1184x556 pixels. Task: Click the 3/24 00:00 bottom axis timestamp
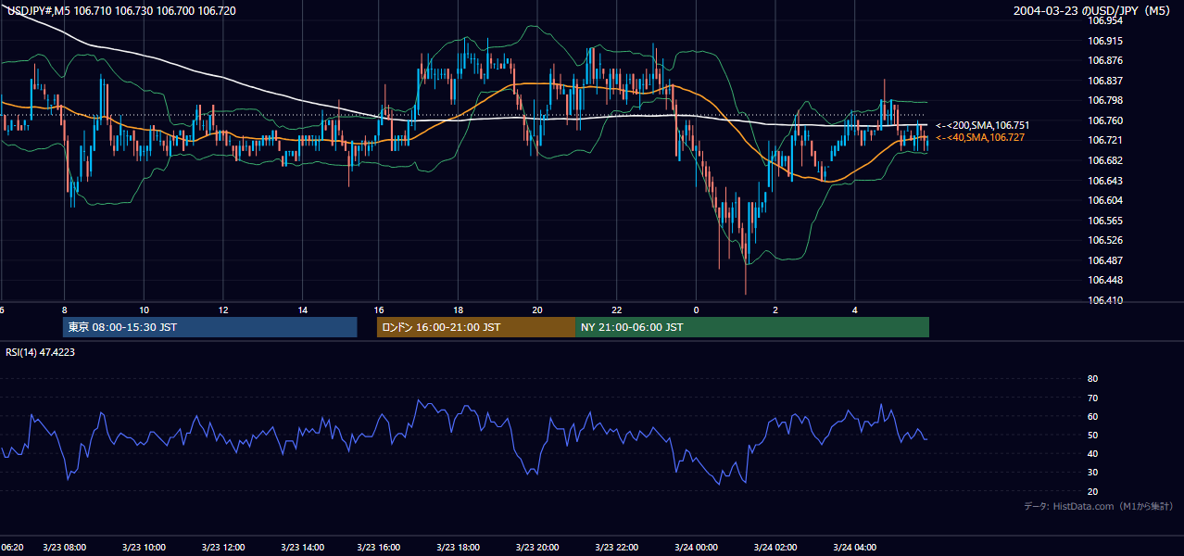697,547
